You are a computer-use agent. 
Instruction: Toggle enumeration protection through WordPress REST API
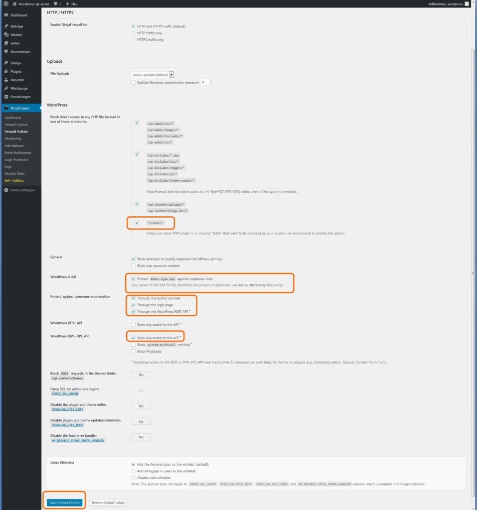pyautogui.click(x=133, y=312)
